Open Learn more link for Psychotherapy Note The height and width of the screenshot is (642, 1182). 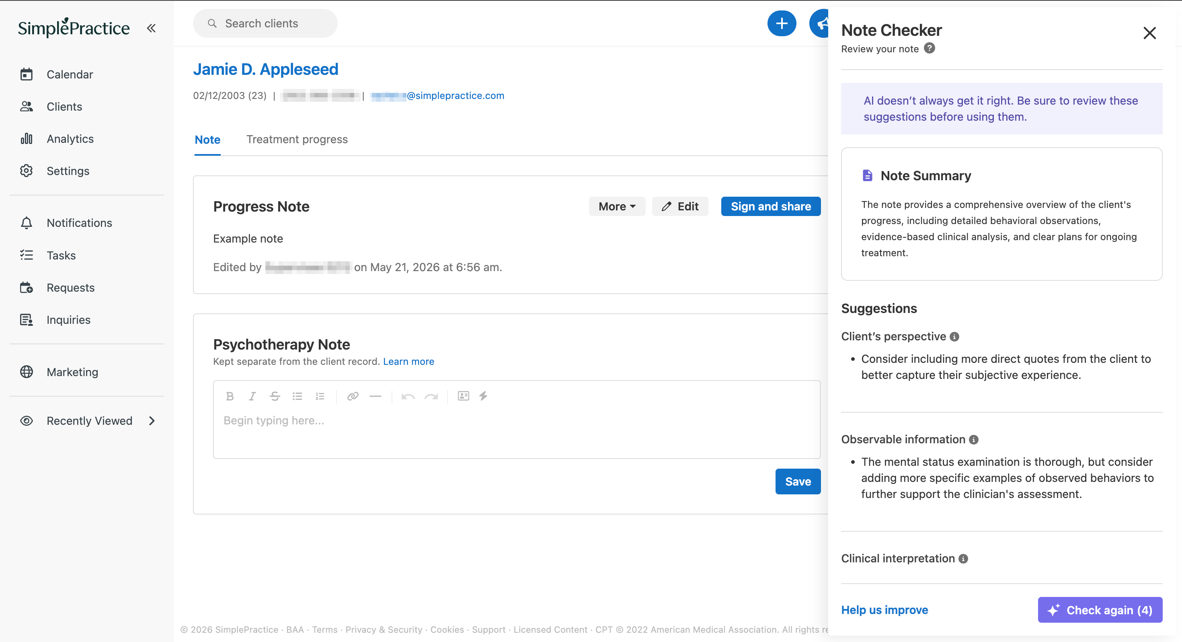(408, 361)
